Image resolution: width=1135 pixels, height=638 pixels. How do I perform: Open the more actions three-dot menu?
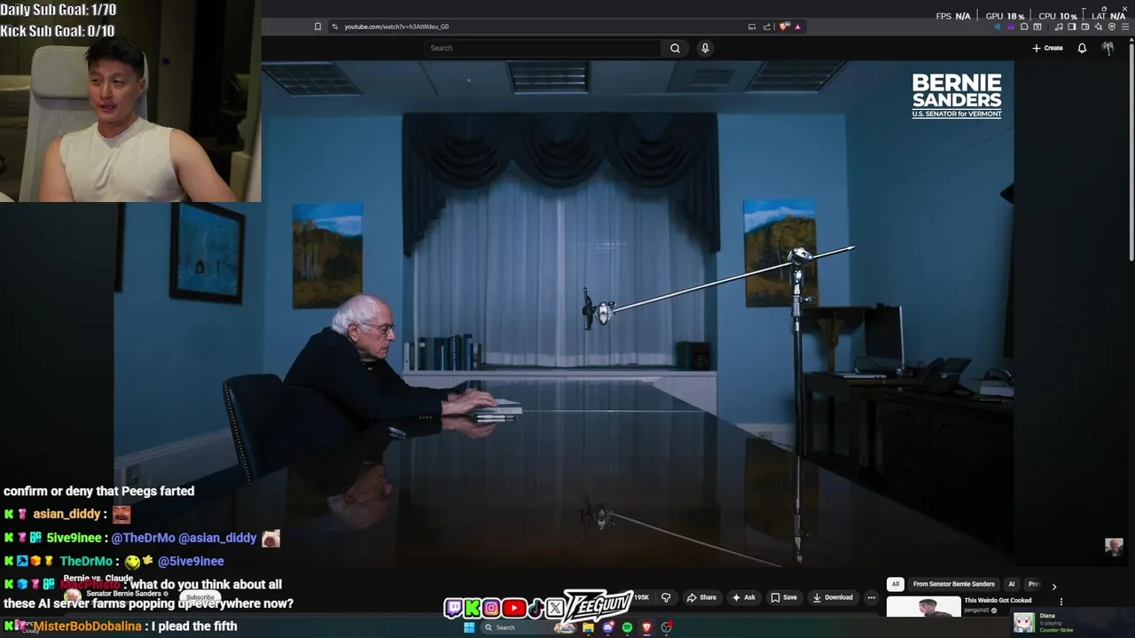(872, 597)
